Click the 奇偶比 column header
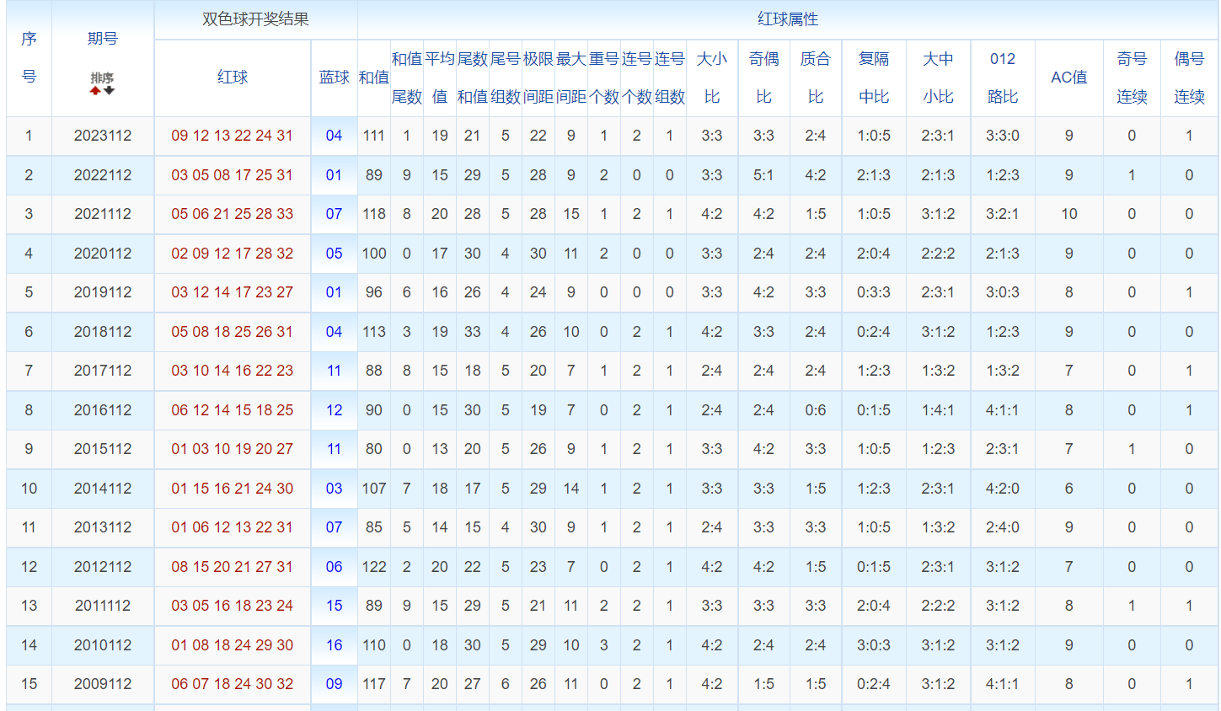1221x711 pixels. pos(764,78)
